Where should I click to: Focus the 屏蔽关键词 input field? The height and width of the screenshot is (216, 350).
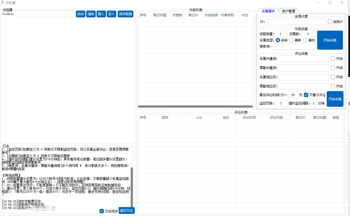(303, 68)
